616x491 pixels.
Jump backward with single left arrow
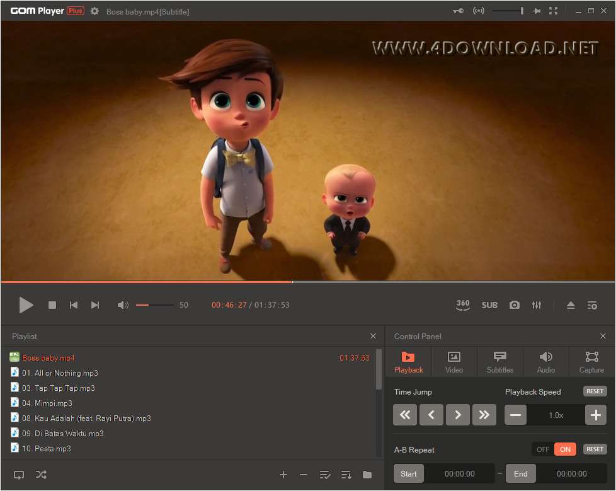pyautogui.click(x=431, y=415)
